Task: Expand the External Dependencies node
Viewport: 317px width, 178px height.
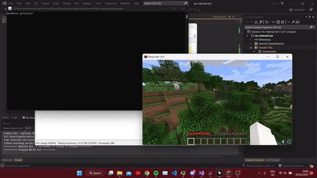Action: pyautogui.click(x=251, y=44)
